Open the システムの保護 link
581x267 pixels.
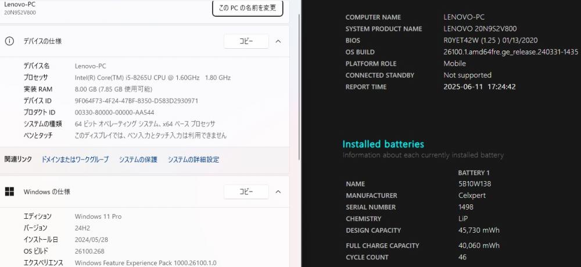[x=138, y=160]
